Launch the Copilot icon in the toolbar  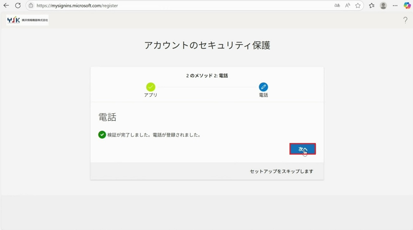coord(407,6)
